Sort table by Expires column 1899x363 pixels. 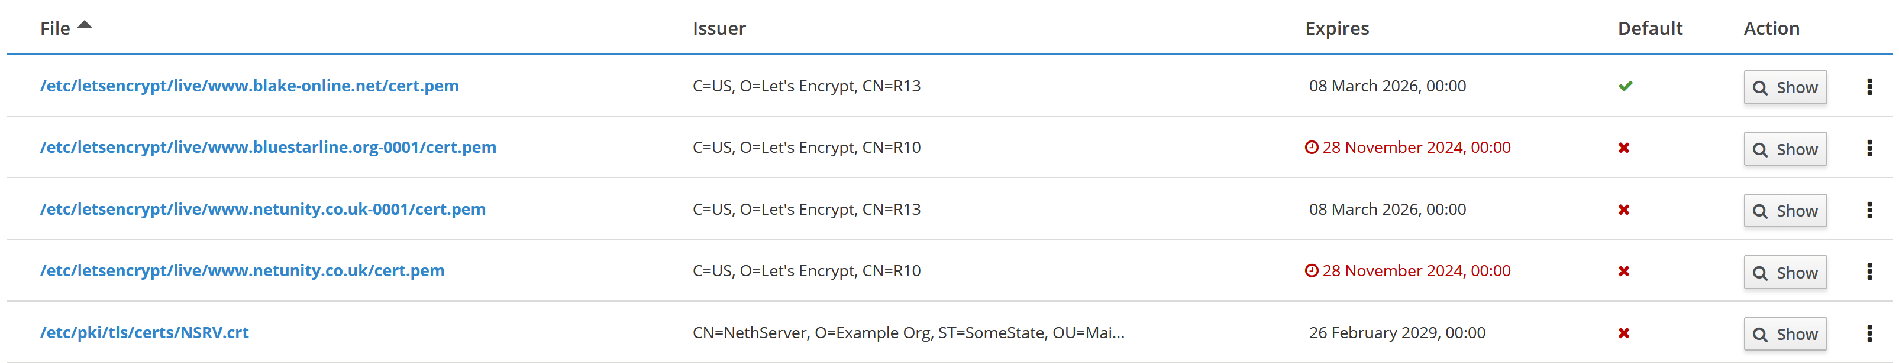(x=1336, y=29)
